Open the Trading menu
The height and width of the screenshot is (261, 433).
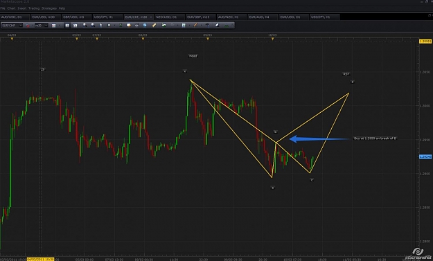point(34,8)
